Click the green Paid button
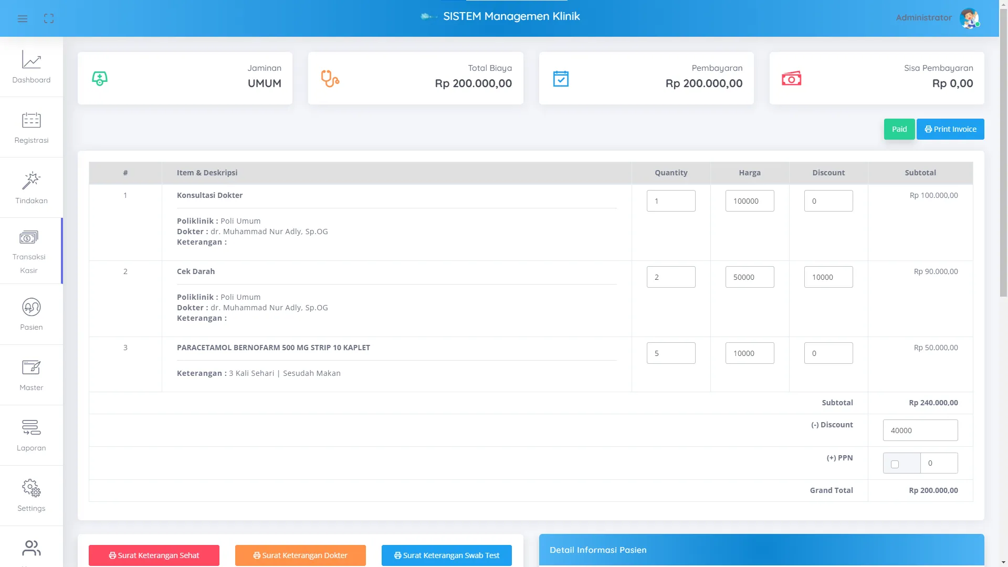This screenshot has width=1008, height=567. coord(899,129)
